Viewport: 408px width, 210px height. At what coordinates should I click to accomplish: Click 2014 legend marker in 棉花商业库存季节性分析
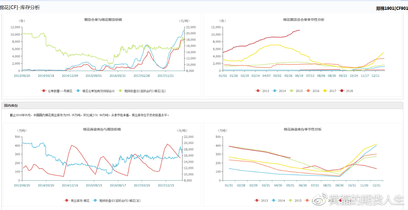274,201
